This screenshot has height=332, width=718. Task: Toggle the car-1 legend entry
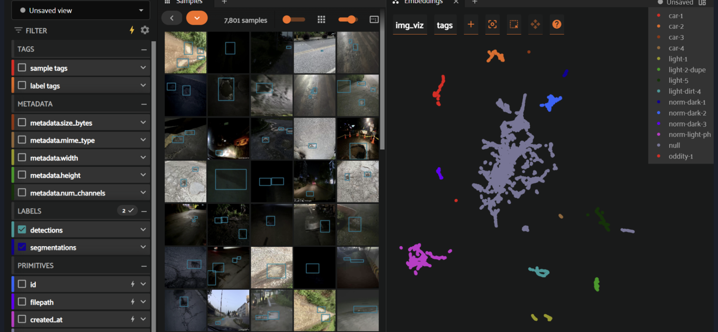[x=675, y=16]
